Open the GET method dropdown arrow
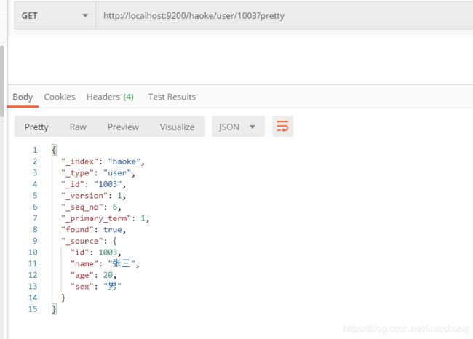 coord(85,15)
